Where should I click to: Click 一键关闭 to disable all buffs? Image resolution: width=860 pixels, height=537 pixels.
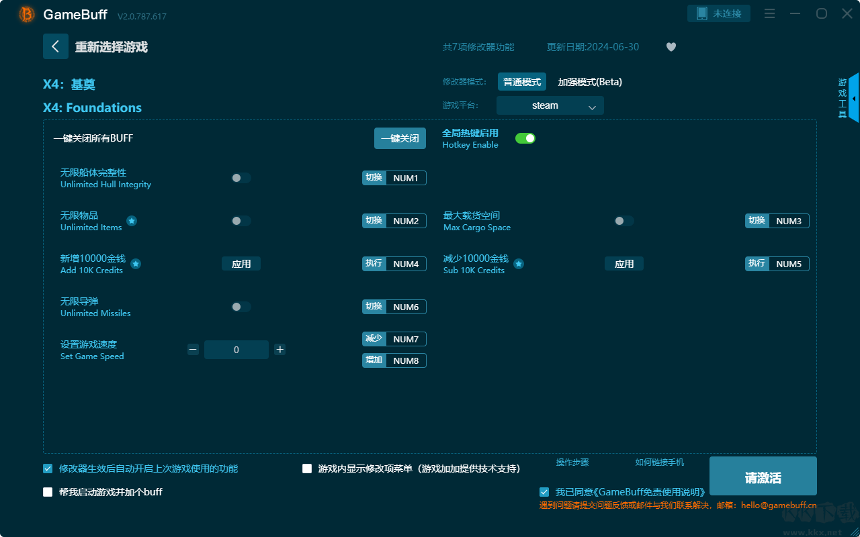point(400,138)
